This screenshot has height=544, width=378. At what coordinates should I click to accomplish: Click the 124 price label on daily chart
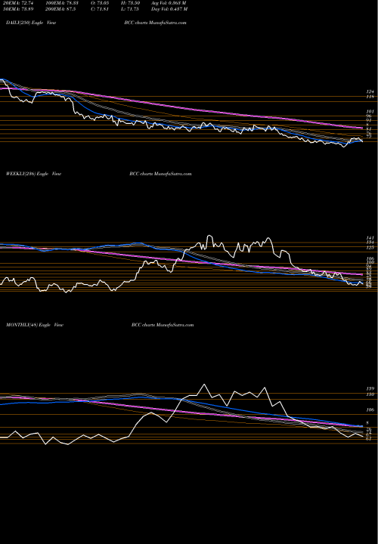[x=370, y=91]
